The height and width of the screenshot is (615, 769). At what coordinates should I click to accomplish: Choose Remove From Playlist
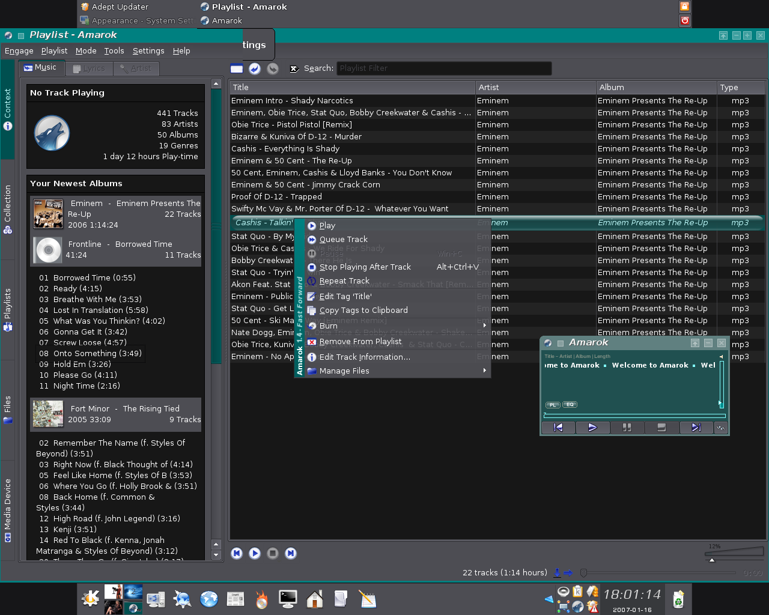(398, 341)
